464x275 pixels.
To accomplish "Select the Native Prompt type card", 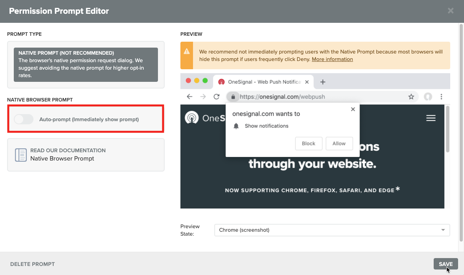I will pos(86,65).
